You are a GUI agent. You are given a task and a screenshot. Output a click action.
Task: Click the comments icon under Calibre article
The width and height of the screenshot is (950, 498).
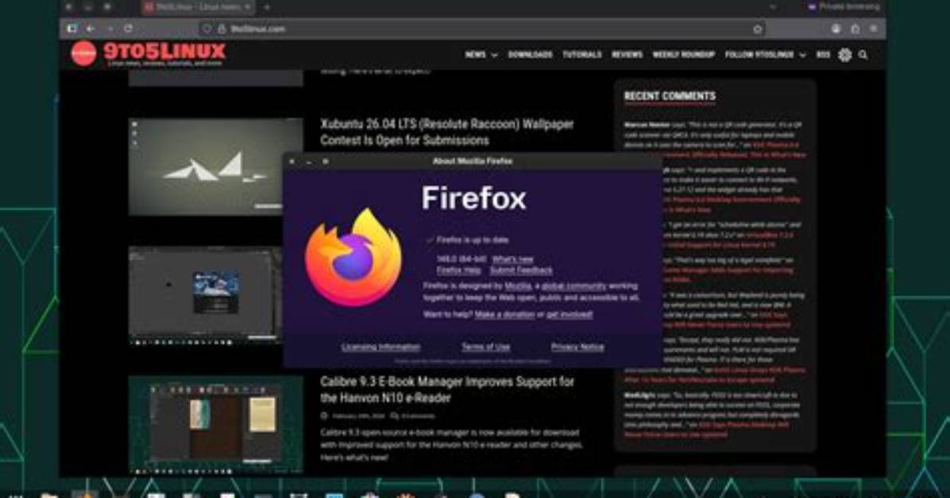[395, 416]
